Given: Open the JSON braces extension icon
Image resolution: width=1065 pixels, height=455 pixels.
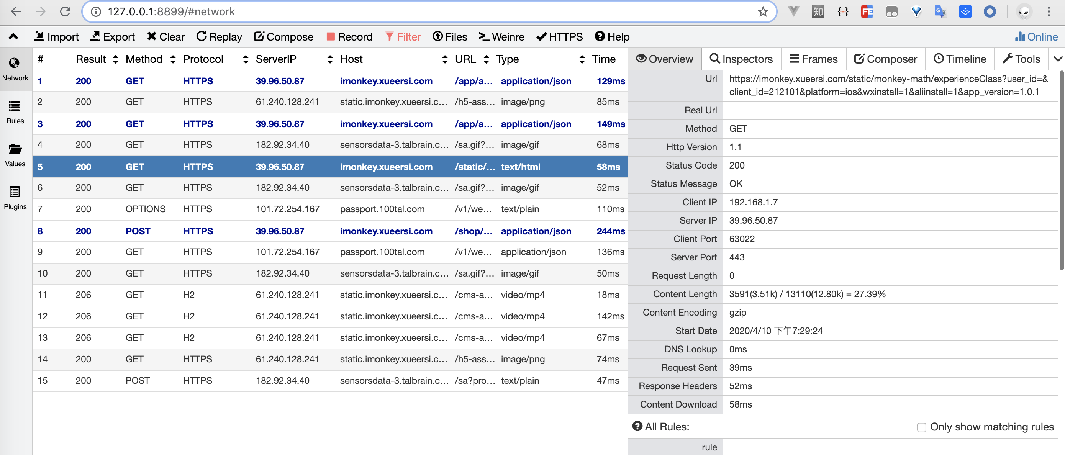Looking at the screenshot, I should click(842, 11).
